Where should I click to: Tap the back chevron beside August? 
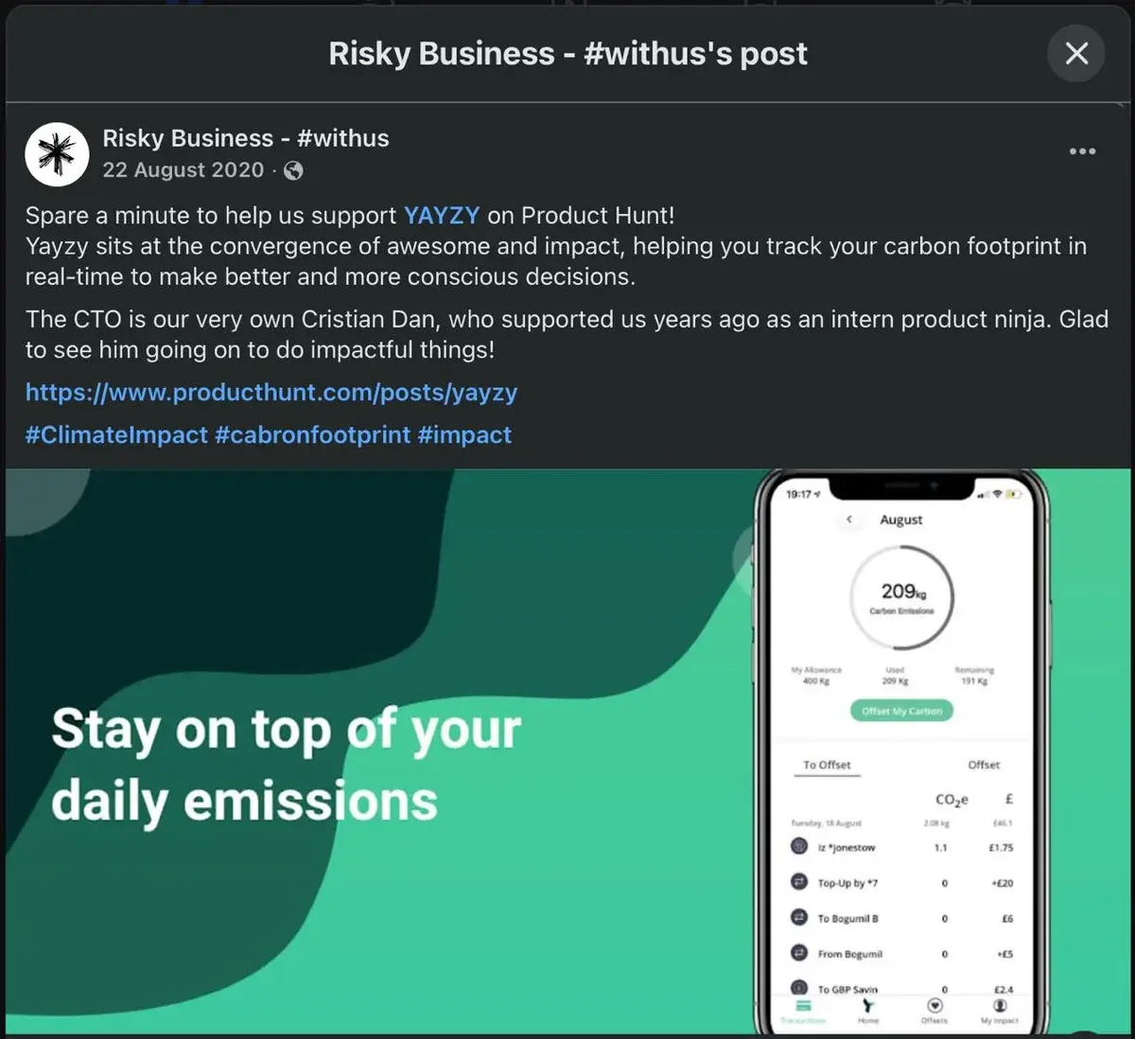(849, 519)
